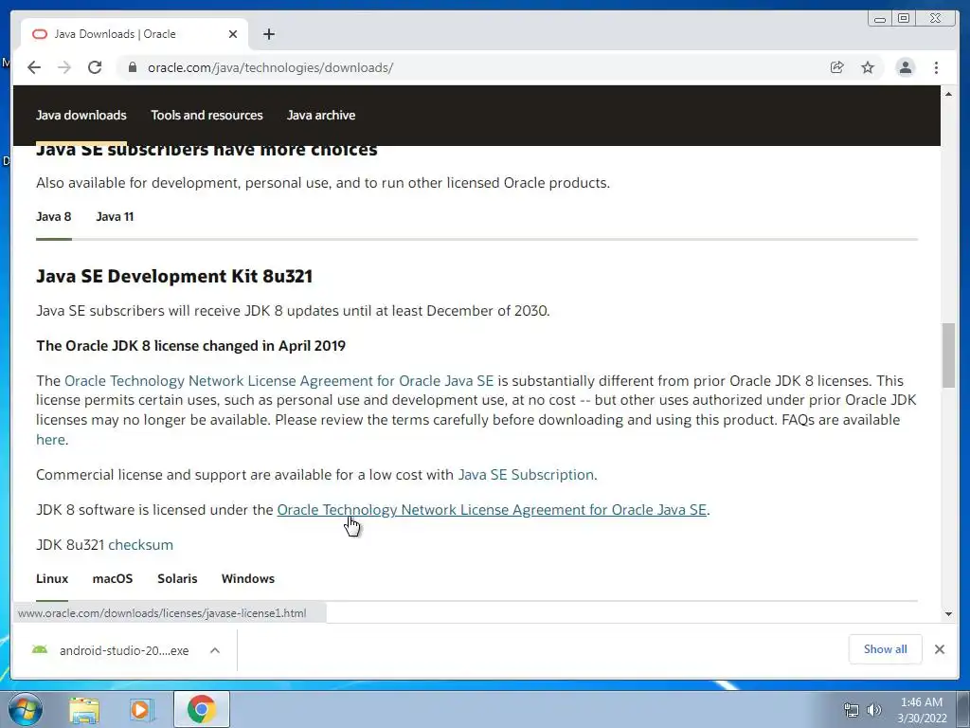Select the macOS platform tab
This screenshot has width=970, height=728.
pos(113,579)
